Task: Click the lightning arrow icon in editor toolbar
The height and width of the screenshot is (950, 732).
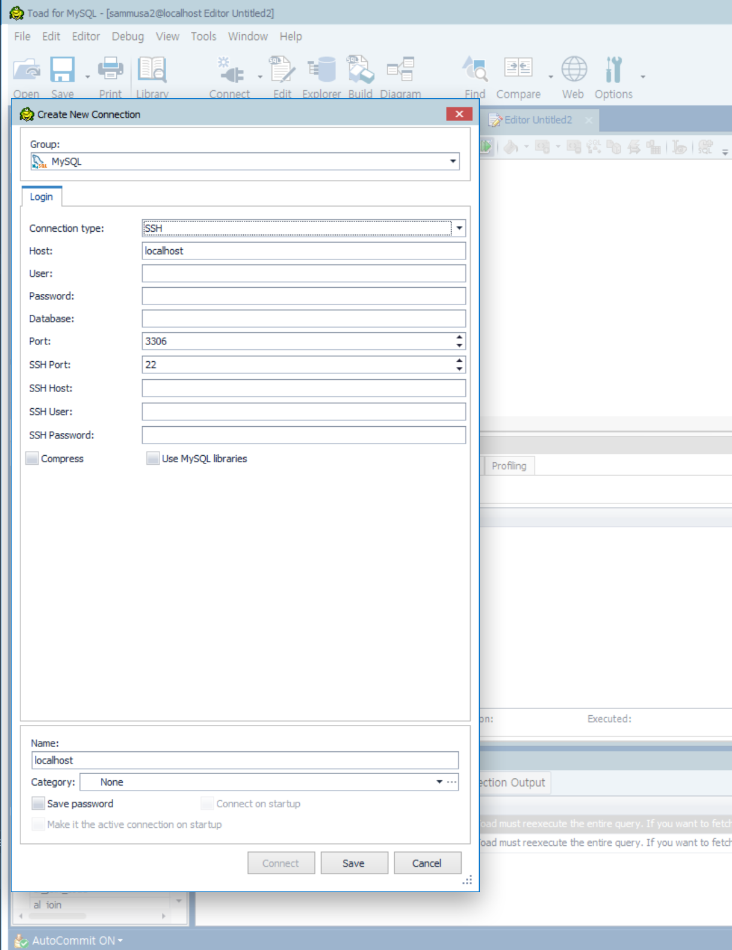Action: pyautogui.click(x=634, y=147)
